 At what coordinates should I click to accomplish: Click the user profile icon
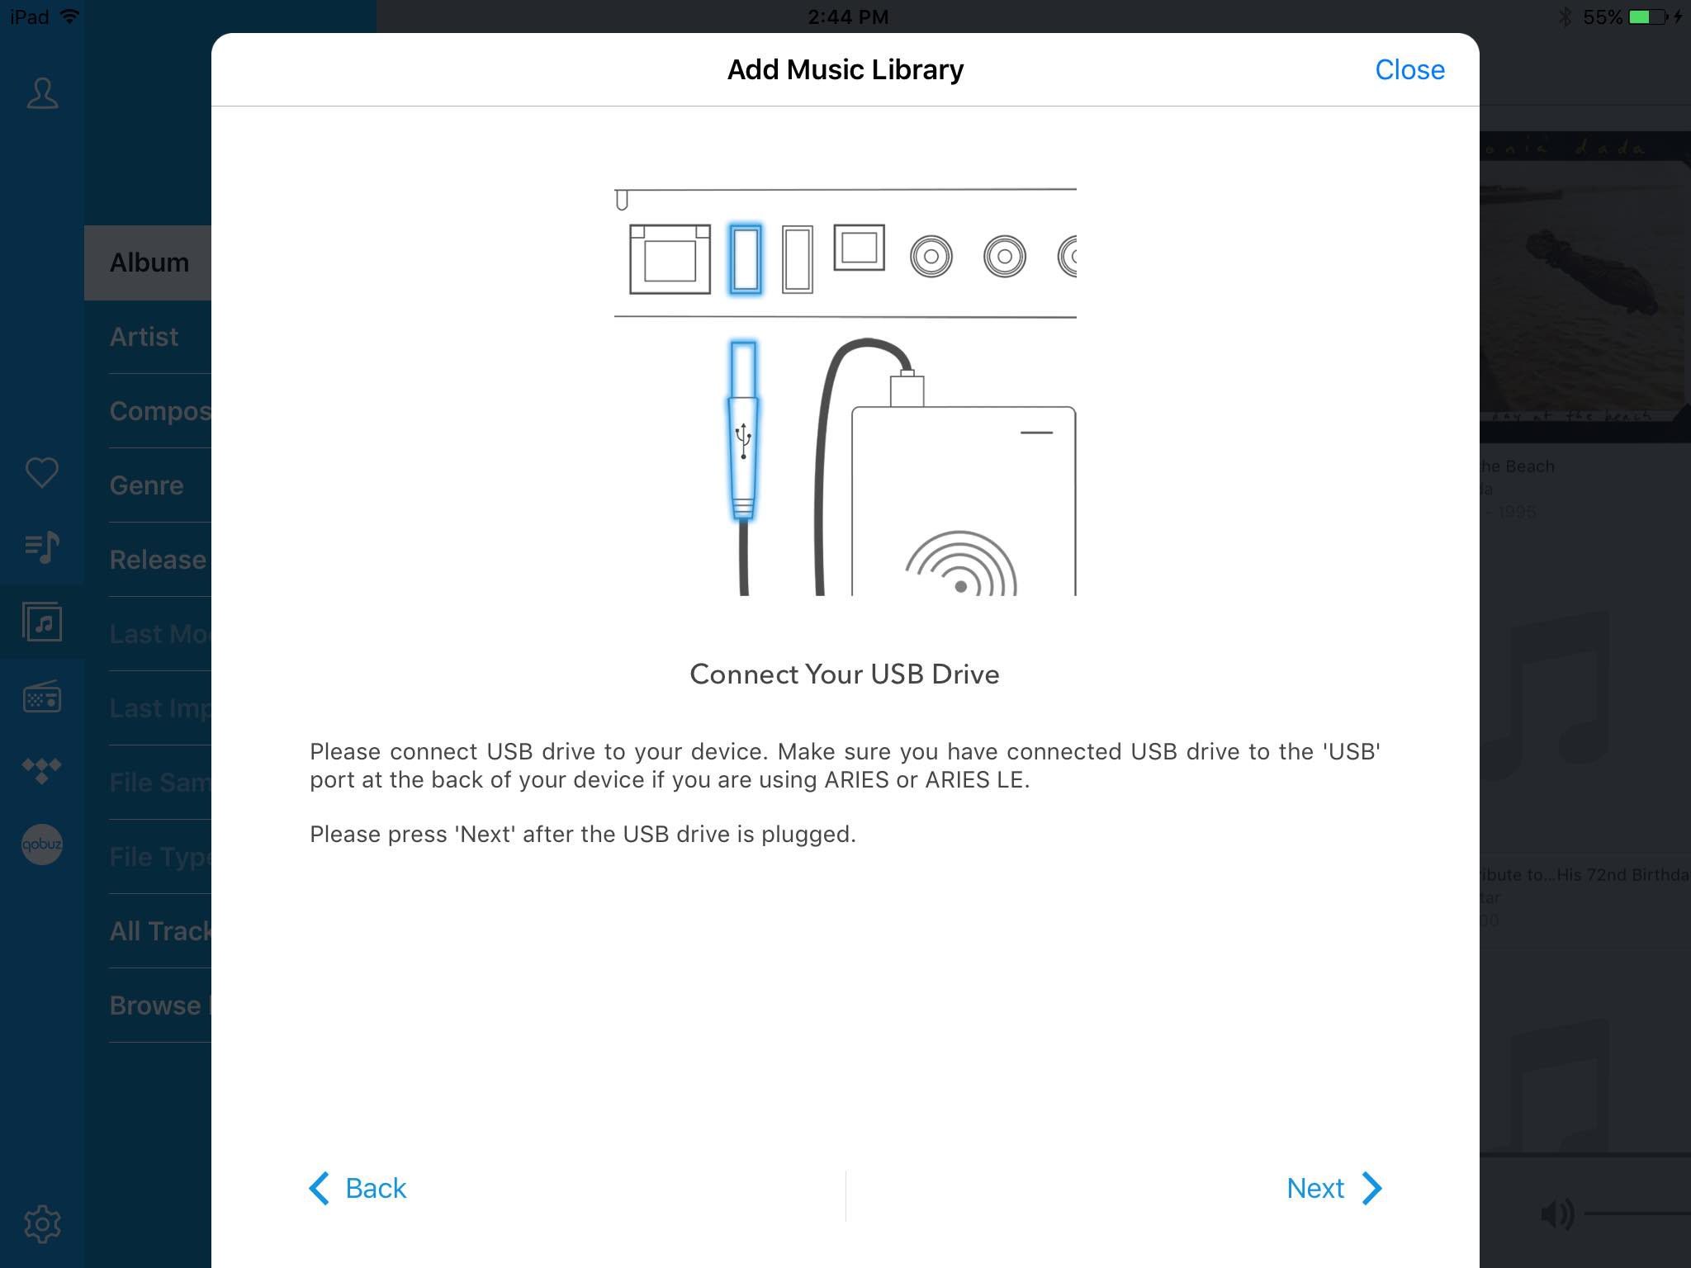39,93
